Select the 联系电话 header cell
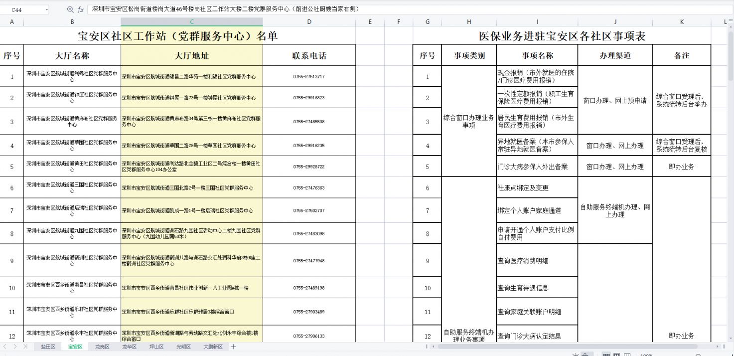Screen dimensions: 734x356 [x=309, y=55]
